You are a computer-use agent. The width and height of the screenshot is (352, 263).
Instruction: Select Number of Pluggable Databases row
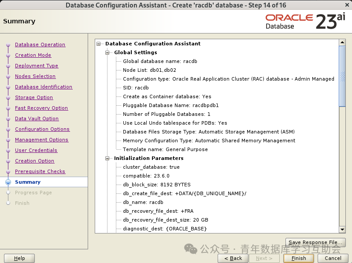(167, 114)
